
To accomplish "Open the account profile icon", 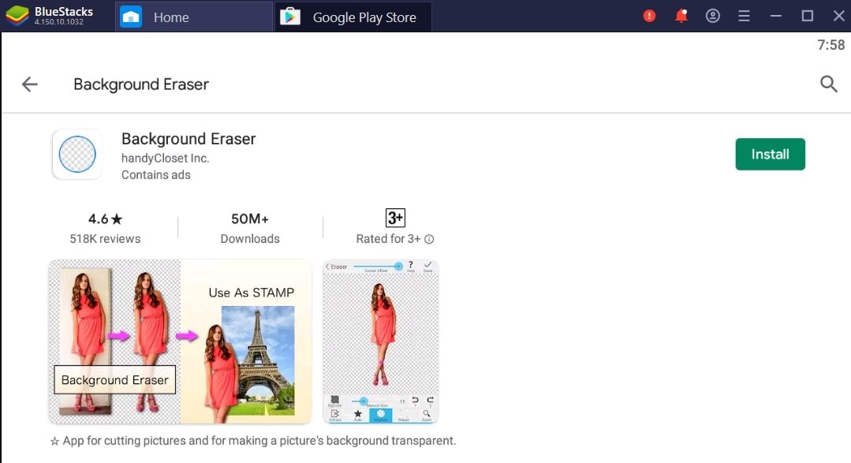I will click(713, 16).
